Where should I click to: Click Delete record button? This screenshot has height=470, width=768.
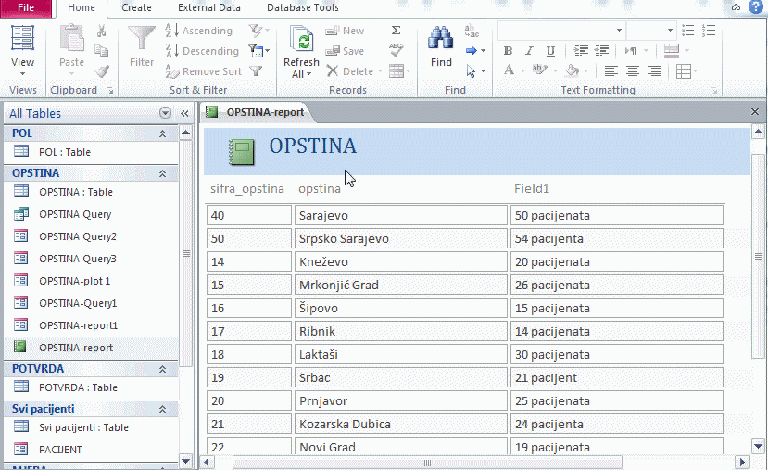(x=354, y=71)
